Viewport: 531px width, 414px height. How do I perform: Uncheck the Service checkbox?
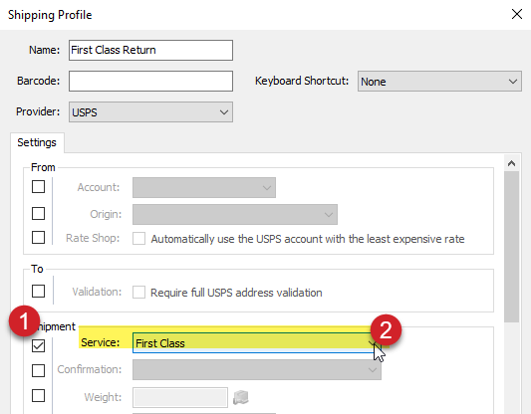(x=38, y=345)
